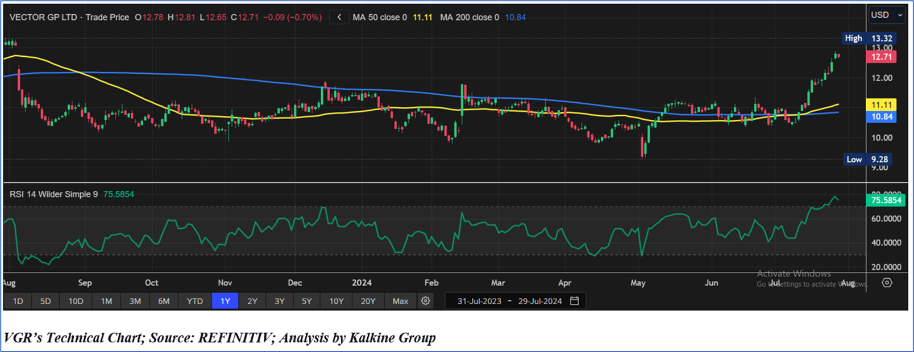This screenshot has height=352, width=914.
Task: Click the change value −0.09 (−0.70%)
Action: point(292,17)
